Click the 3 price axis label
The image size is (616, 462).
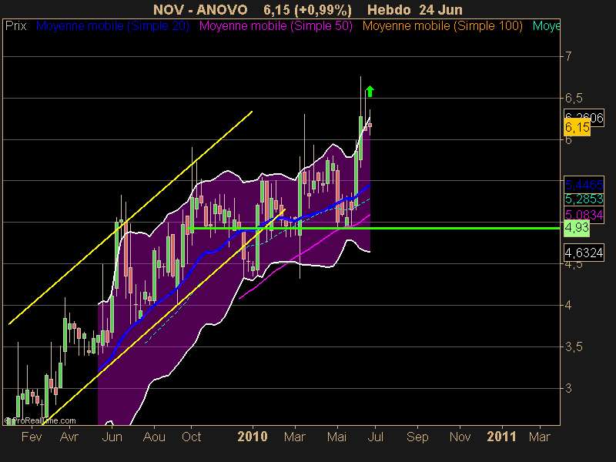point(568,388)
